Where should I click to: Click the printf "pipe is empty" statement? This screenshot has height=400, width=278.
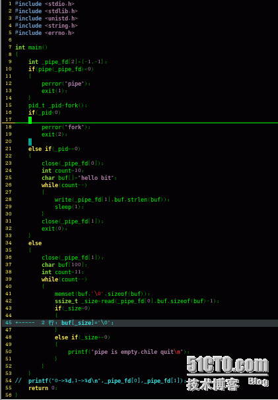[x=129, y=352]
